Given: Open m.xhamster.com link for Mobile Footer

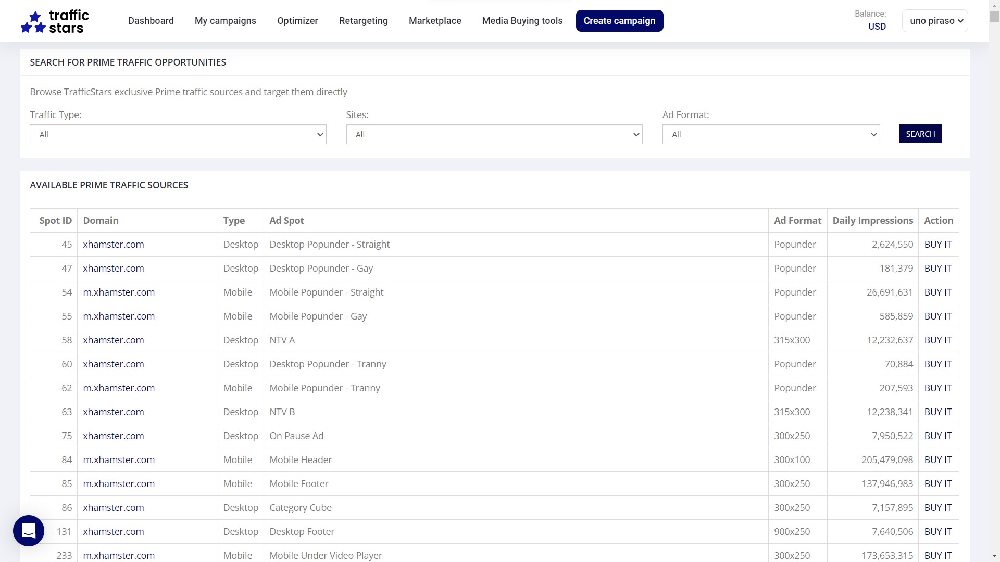Looking at the screenshot, I should [119, 483].
